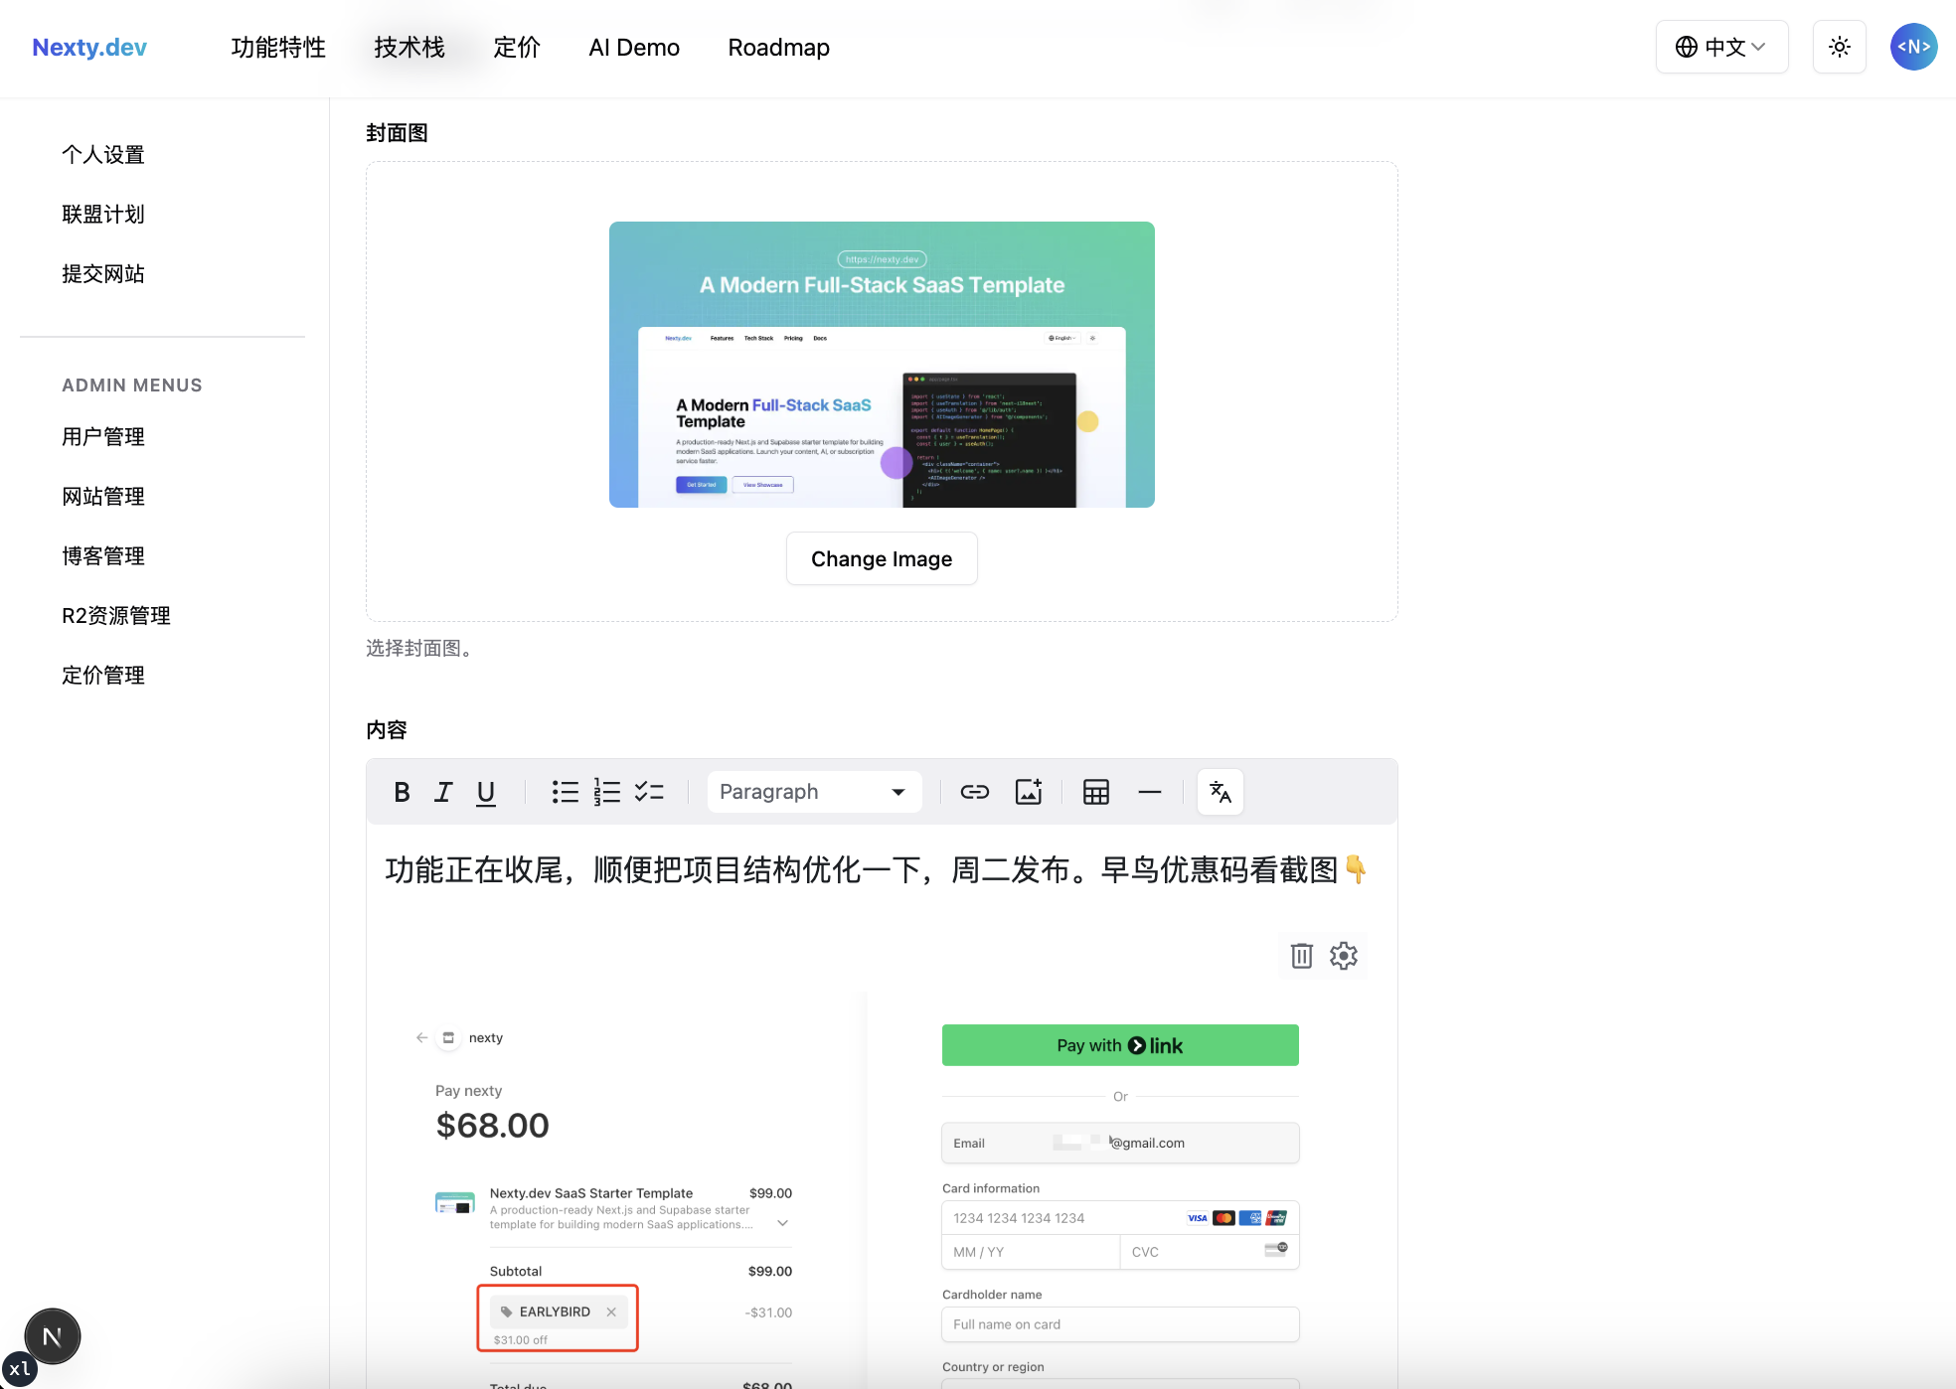Open 用户管理 admin menu
The height and width of the screenshot is (1389, 1956).
coord(103,437)
